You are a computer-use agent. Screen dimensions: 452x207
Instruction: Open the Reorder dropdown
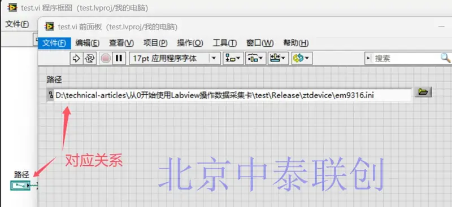(x=302, y=59)
